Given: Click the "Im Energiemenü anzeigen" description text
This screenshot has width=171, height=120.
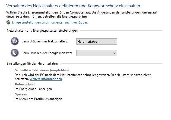Looking at the screenshot, I should tap(33, 89).
